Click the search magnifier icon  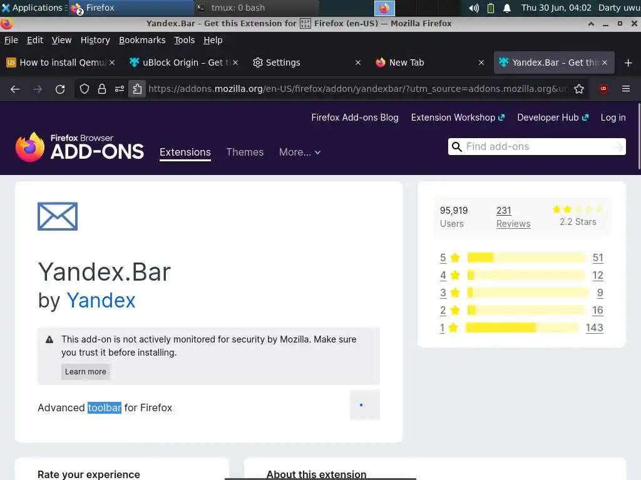coord(456,146)
